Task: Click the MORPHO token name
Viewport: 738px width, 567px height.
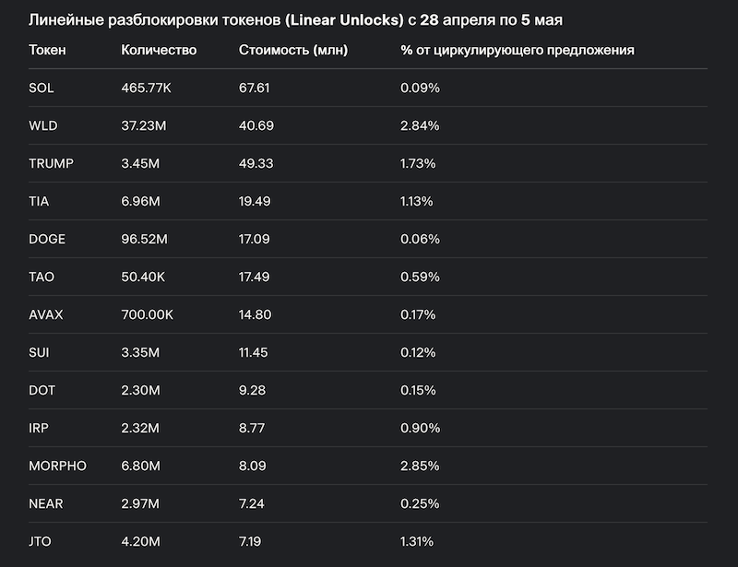Action: [57, 466]
